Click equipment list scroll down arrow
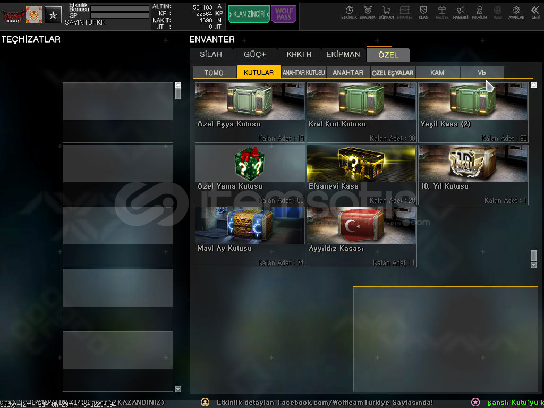 click(x=178, y=389)
